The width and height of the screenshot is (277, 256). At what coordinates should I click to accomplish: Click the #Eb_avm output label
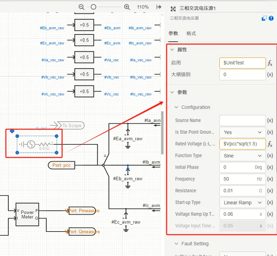point(112,28)
